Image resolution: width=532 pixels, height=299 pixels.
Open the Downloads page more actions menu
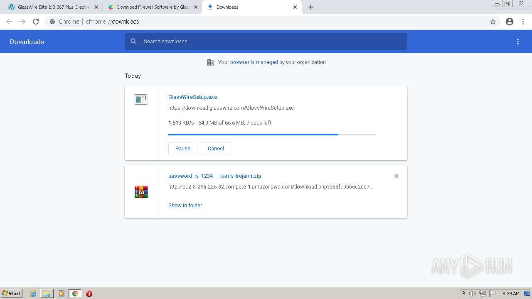click(x=518, y=42)
